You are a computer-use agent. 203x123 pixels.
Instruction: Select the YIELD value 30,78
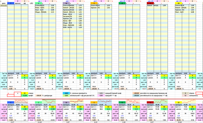point(178,120)
